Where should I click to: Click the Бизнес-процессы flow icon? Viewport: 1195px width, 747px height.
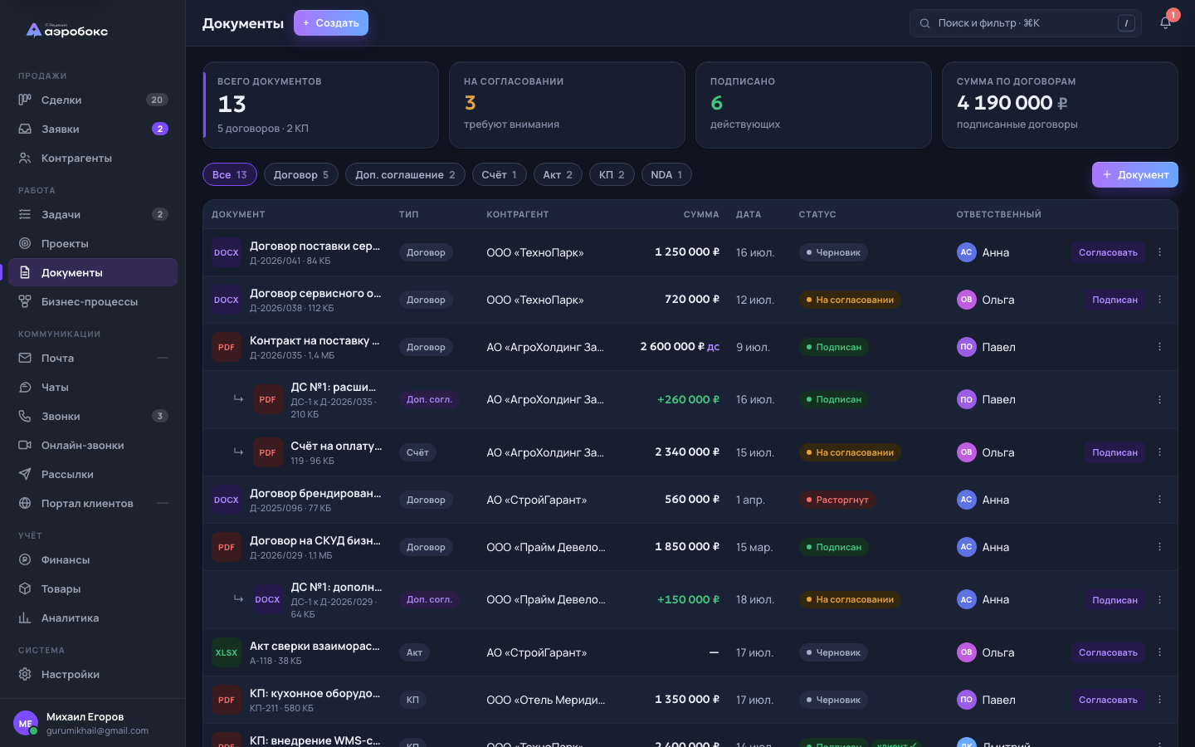25,301
